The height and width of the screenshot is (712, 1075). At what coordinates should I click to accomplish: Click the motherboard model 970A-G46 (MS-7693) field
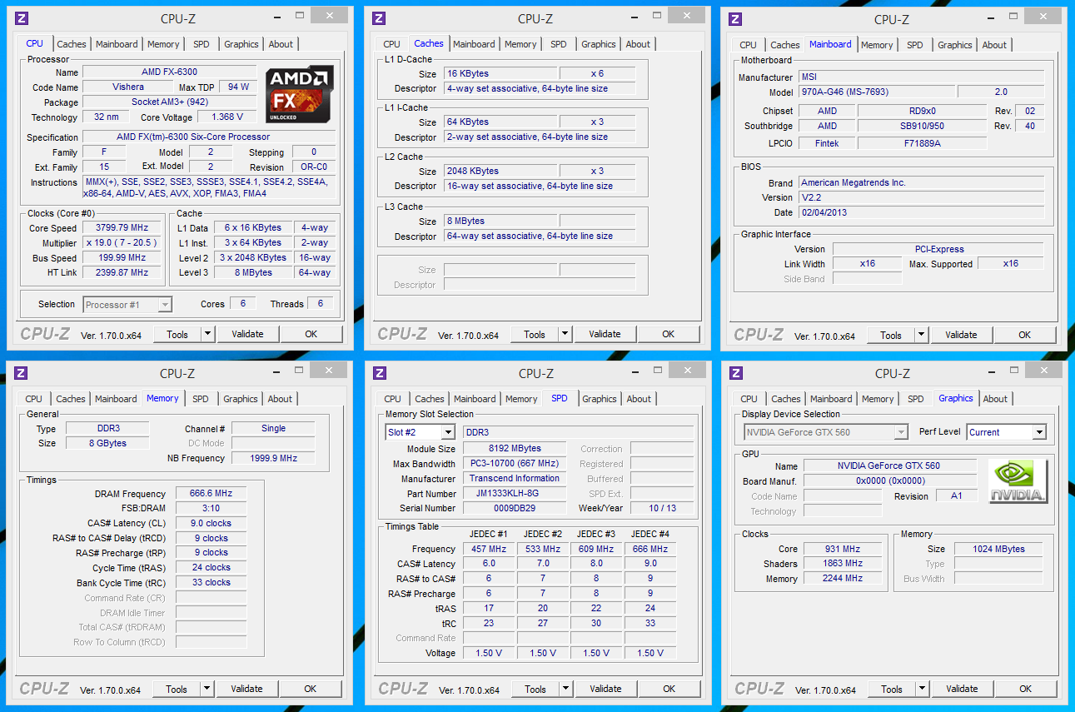876,92
